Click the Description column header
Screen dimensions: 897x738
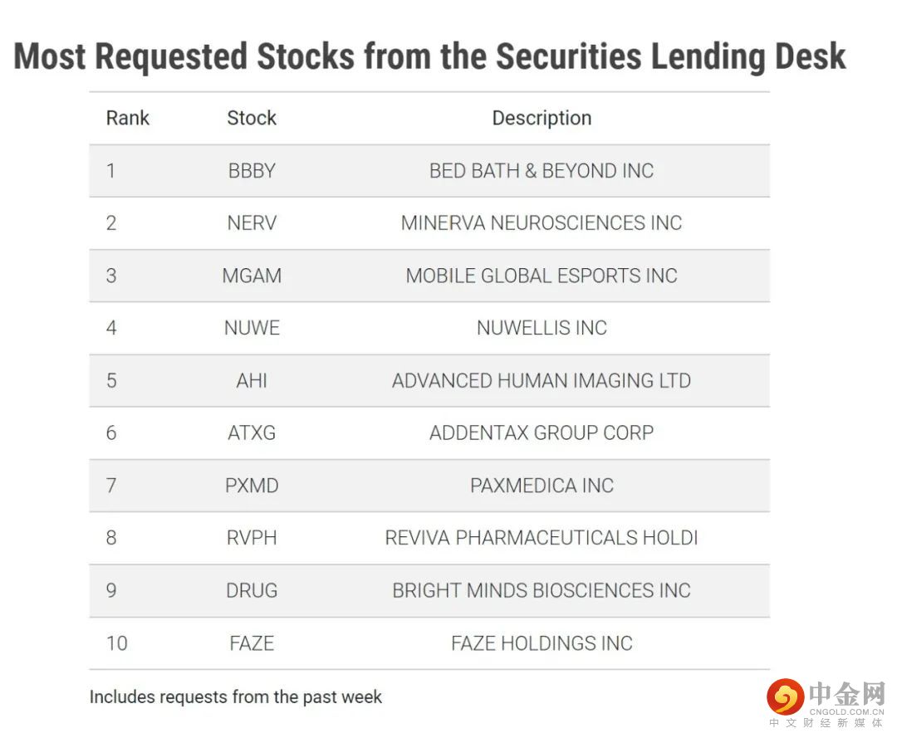pos(542,118)
